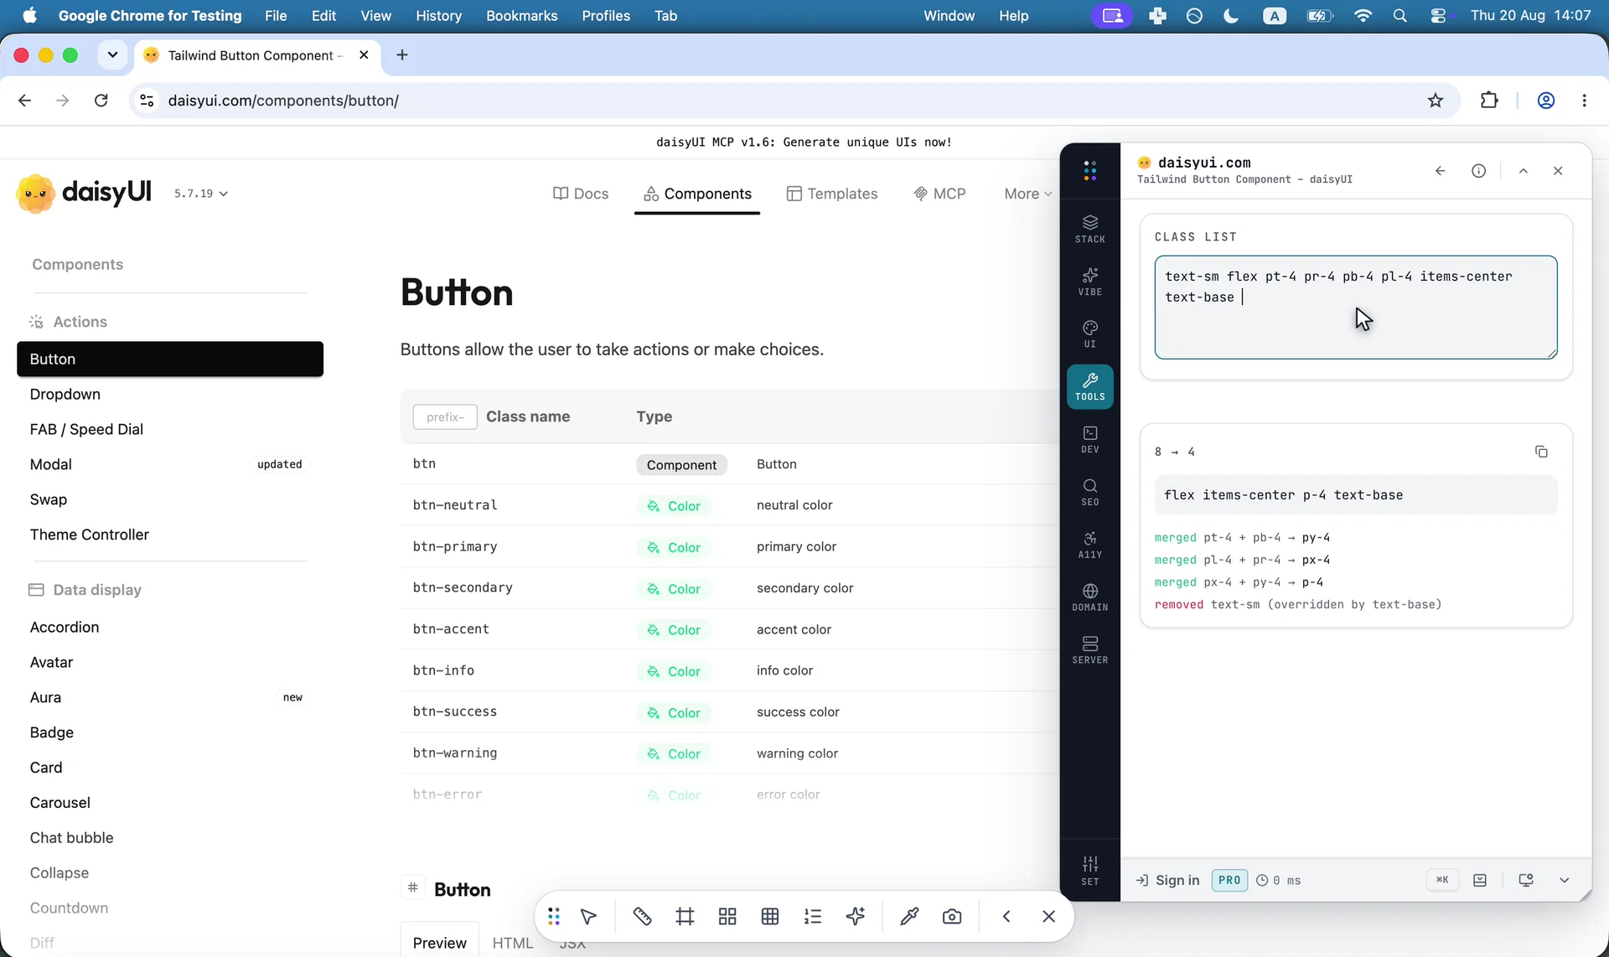This screenshot has height=957, width=1609.
Task: Switch to the DEV section
Action: click(1089, 439)
